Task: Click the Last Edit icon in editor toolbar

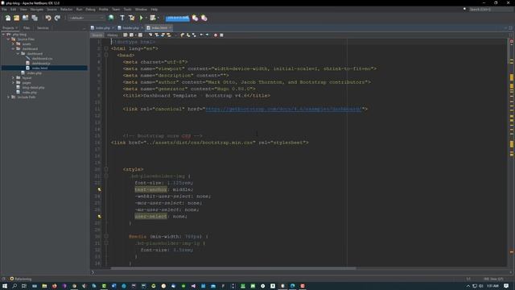Action: point(126,35)
